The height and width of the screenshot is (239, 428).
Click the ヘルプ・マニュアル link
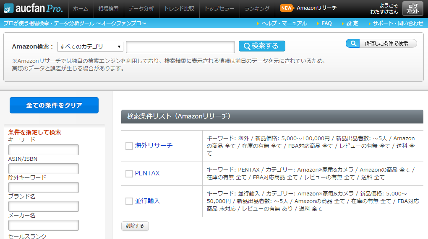[284, 23]
